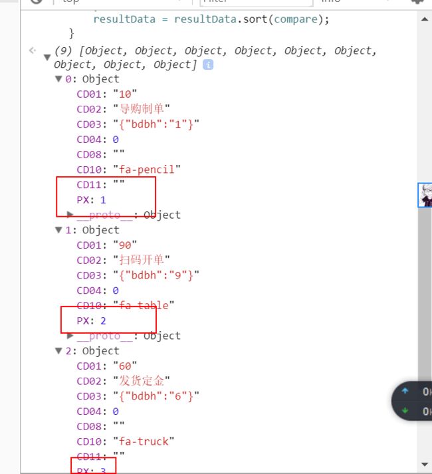432x474 pixels.
Task: Click CD01 value "10"
Action: pyautogui.click(x=125, y=94)
